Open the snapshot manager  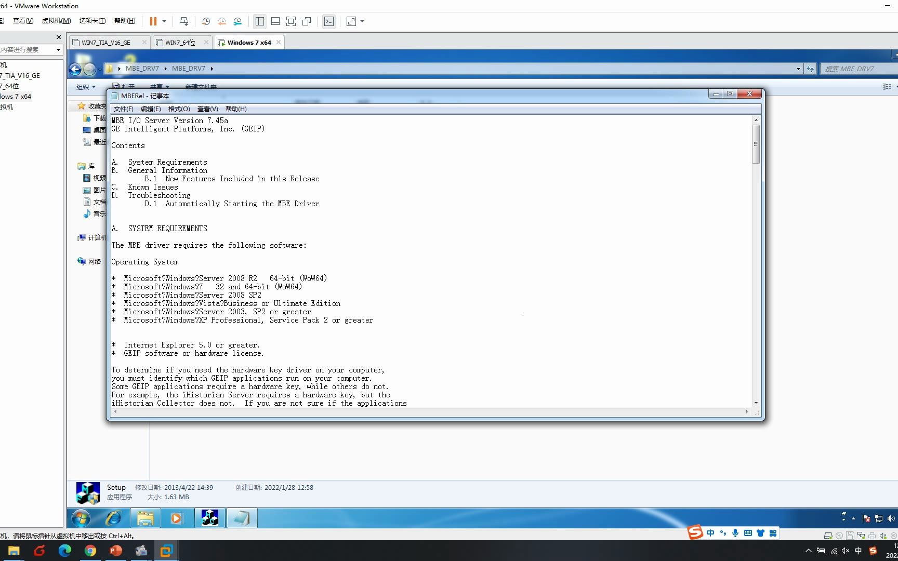coord(237,21)
